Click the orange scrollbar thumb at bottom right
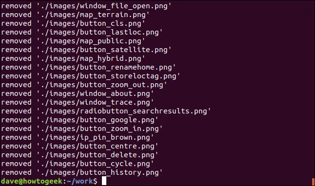 click(313, 182)
